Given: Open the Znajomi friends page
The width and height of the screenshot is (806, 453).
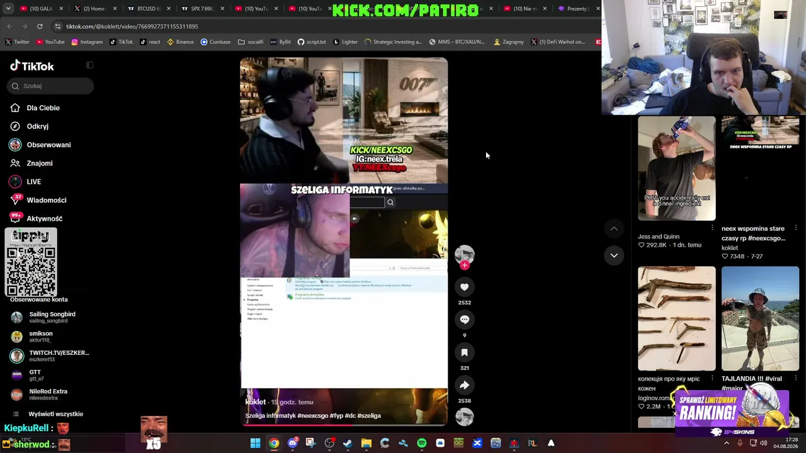Looking at the screenshot, I should (31, 163).
